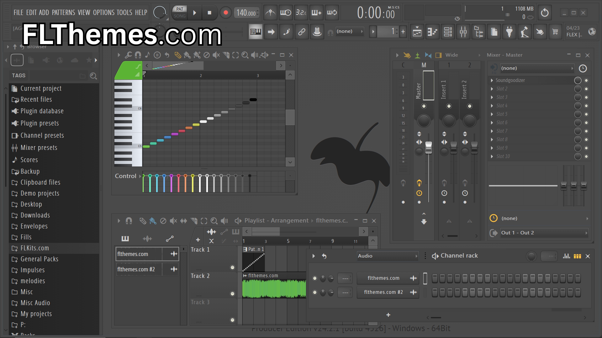This screenshot has width=602, height=338.
Task: Open the PATTERNS menu
Action: click(x=63, y=13)
